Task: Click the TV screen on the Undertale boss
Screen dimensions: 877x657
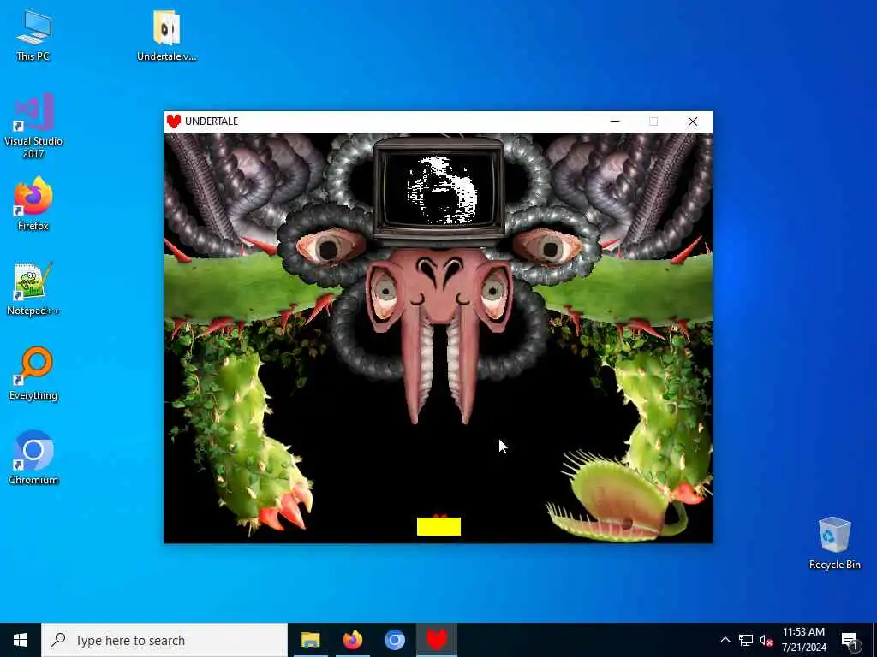Action: pyautogui.click(x=439, y=187)
